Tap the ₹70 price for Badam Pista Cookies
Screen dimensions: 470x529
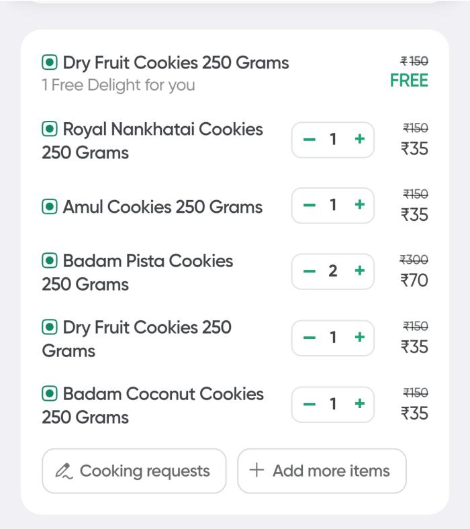click(414, 280)
